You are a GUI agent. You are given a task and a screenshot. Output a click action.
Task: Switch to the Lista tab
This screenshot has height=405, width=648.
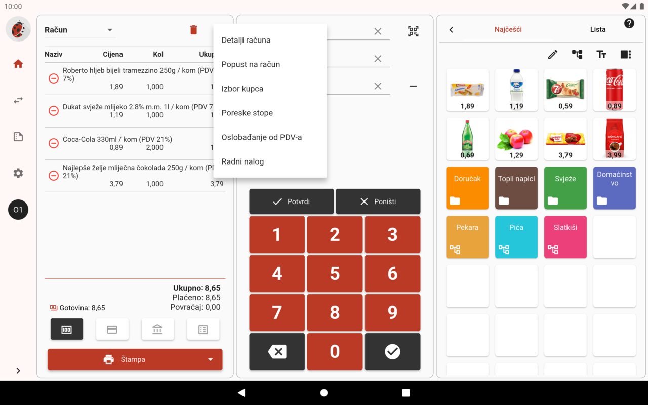click(598, 29)
